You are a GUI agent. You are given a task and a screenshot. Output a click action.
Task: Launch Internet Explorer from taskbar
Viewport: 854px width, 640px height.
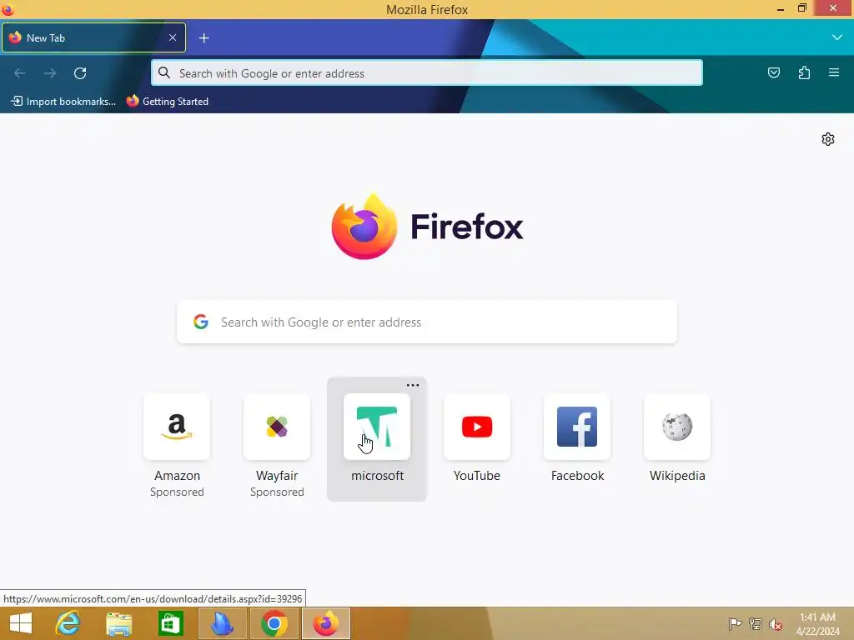pos(68,623)
